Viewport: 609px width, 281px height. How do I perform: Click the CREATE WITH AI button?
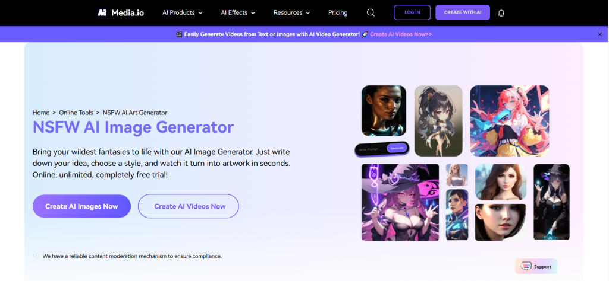coord(463,12)
